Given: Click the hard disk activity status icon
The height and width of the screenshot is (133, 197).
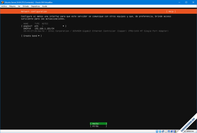Looking at the screenshot, I should coord(157,131).
